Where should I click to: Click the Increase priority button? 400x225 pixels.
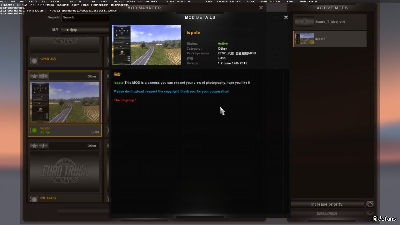(327, 204)
